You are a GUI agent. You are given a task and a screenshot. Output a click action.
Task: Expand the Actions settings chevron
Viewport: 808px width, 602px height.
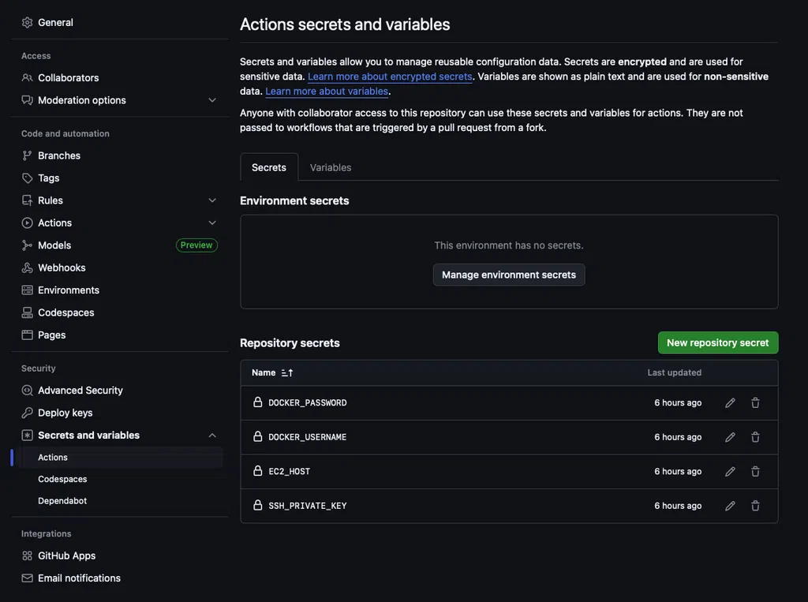pyautogui.click(x=211, y=222)
